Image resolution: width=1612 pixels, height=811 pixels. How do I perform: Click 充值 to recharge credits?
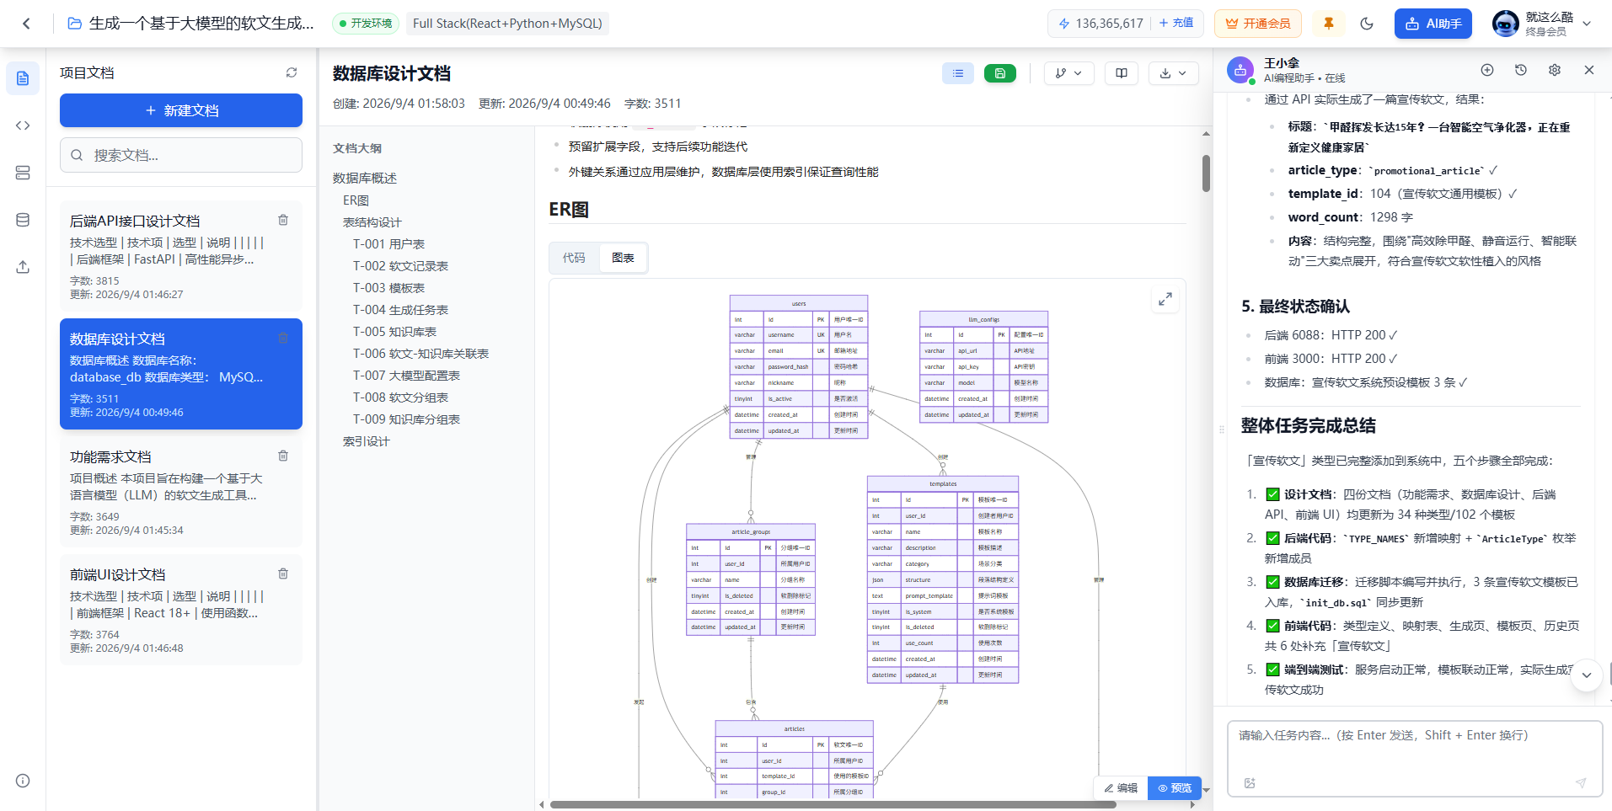click(1176, 23)
